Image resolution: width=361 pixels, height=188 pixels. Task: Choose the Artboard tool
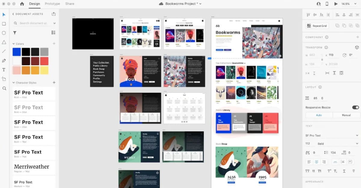[4, 79]
